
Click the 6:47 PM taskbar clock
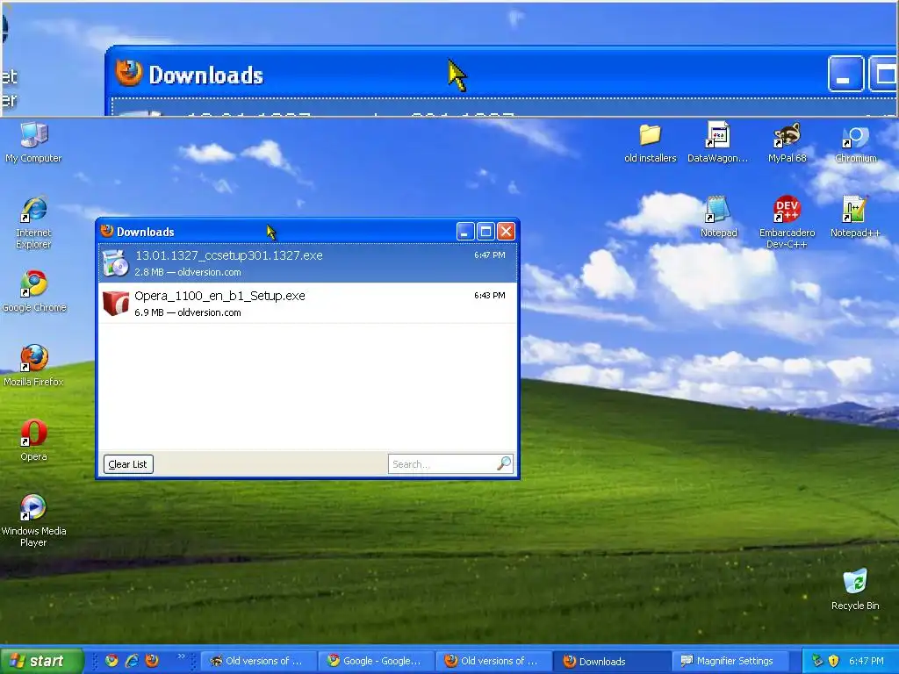tap(867, 661)
